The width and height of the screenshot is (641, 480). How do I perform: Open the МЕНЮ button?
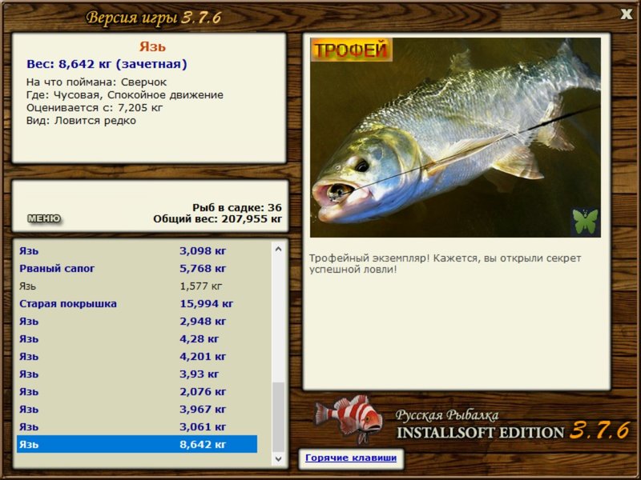[x=44, y=218]
